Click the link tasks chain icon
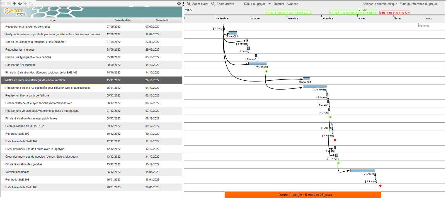This screenshot has height=198, width=446. coord(25,4)
